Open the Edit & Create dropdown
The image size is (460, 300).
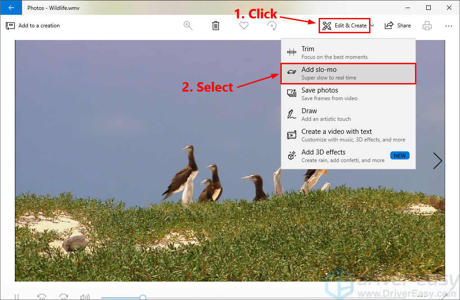(345, 26)
